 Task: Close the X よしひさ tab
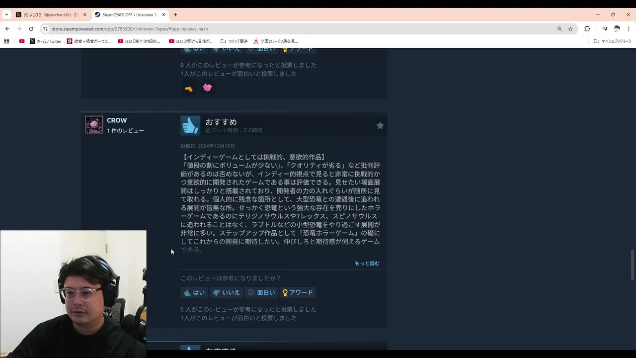pos(84,15)
